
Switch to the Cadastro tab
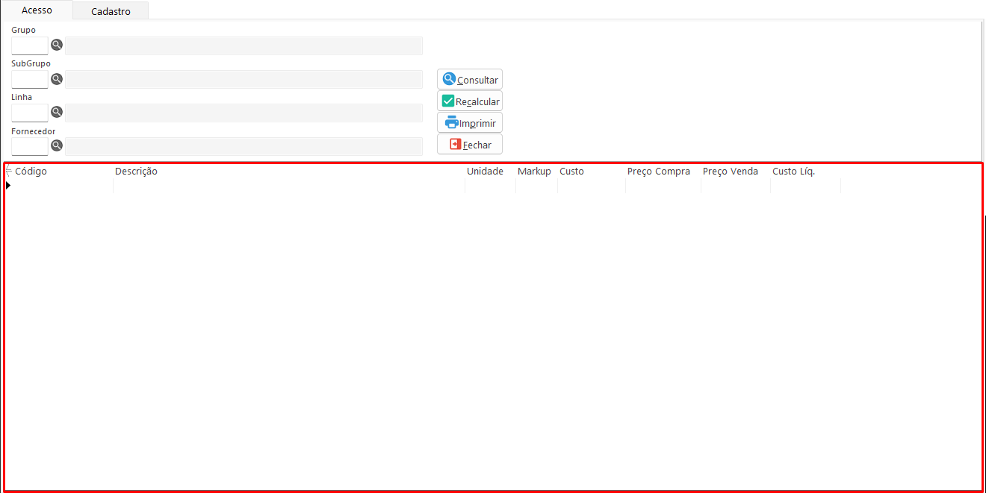click(x=111, y=11)
